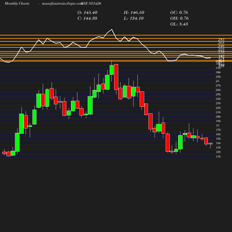Click the "OL: 8.43" readout
This screenshot has width=232, height=232.
coord(179,24)
